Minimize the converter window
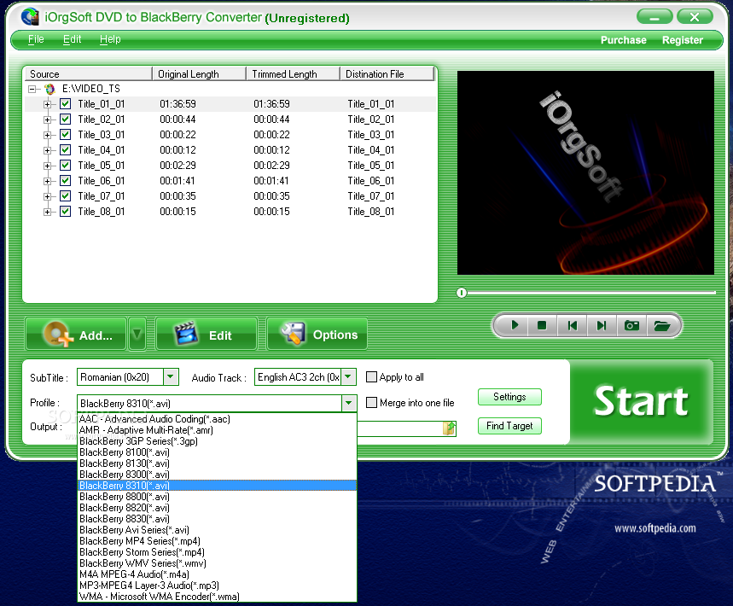Image resolution: width=733 pixels, height=606 pixels. 654,17
